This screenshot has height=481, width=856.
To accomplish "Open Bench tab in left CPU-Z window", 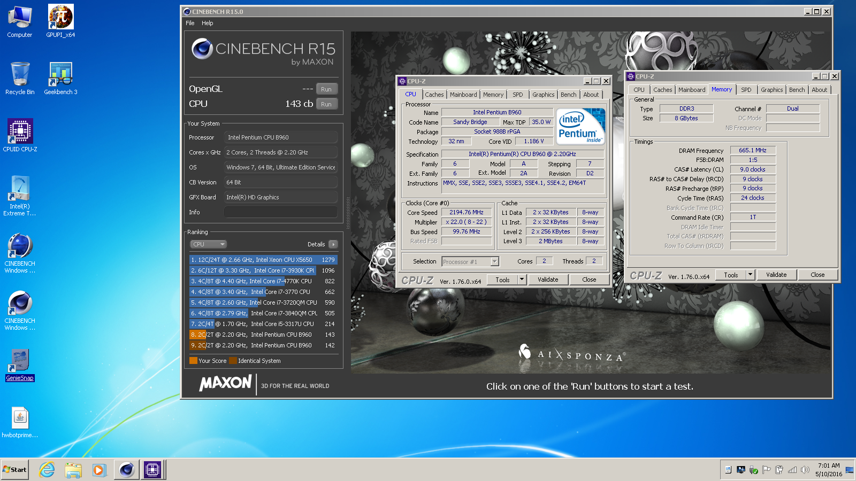I will pos(569,95).
